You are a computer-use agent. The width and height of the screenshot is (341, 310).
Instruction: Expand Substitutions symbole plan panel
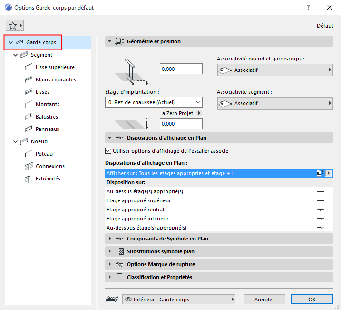pyautogui.click(x=109, y=251)
